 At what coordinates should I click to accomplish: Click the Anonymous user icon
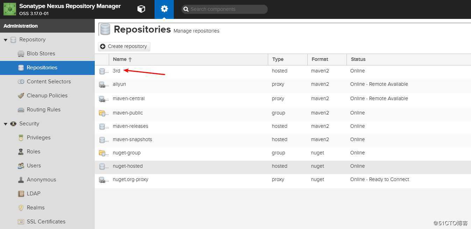[x=21, y=180]
